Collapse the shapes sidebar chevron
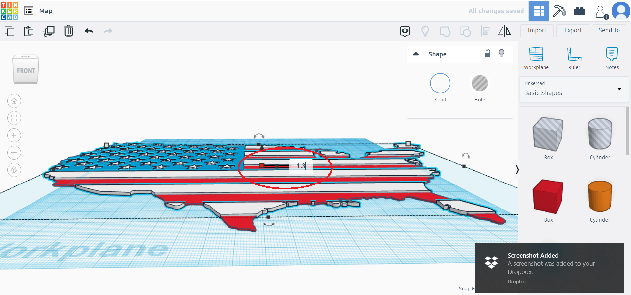 517,170
